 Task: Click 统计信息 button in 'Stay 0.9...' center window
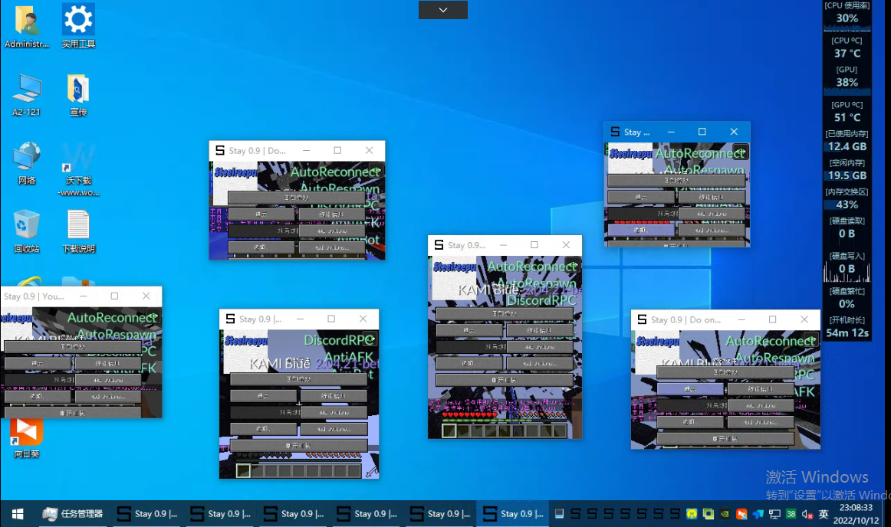pyautogui.click(x=540, y=330)
